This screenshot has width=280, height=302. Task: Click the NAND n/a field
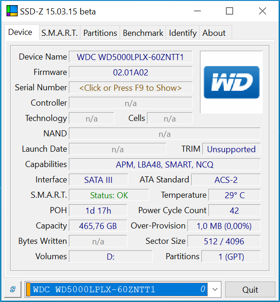165,134
